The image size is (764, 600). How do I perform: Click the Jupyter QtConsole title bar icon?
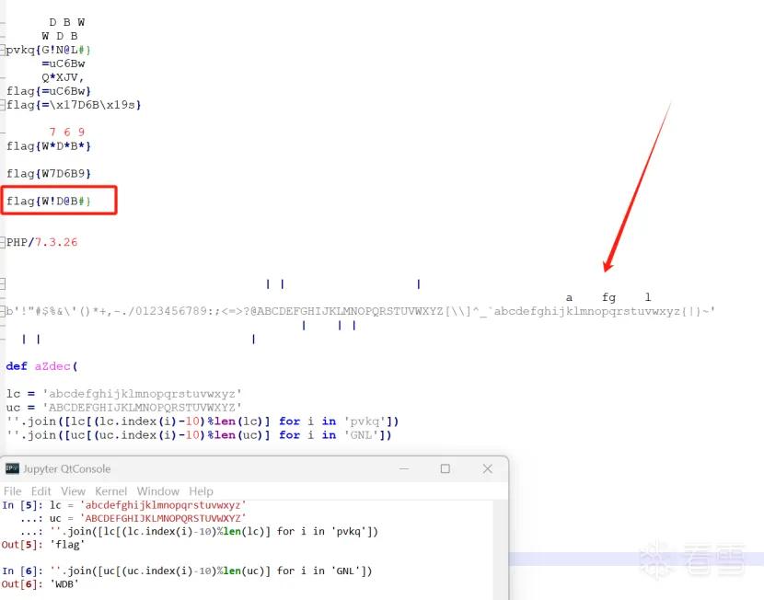12,468
